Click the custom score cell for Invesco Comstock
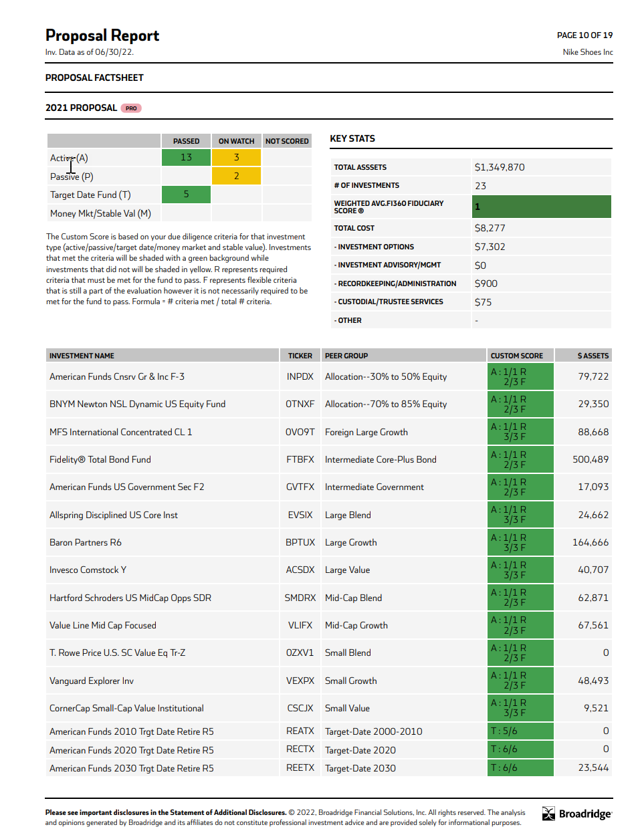The image size is (638, 829). [520, 570]
